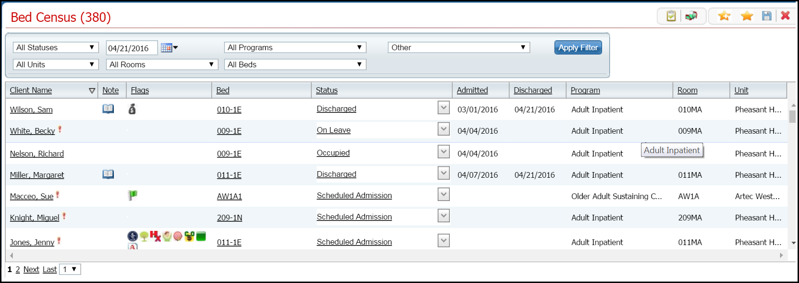
Task: Expand the All Rooms dropdown filter
Action: point(162,64)
